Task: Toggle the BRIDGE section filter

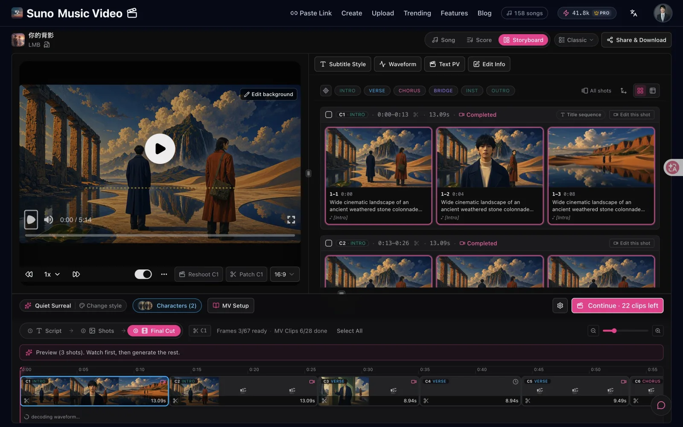Action: click(443, 91)
